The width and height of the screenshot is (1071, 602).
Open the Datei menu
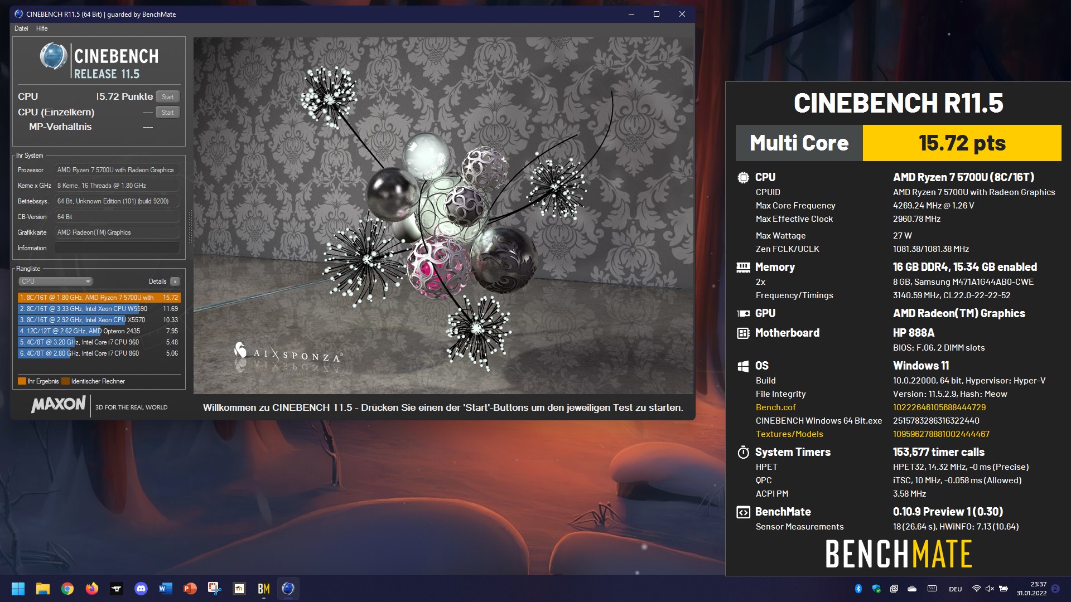(x=21, y=28)
